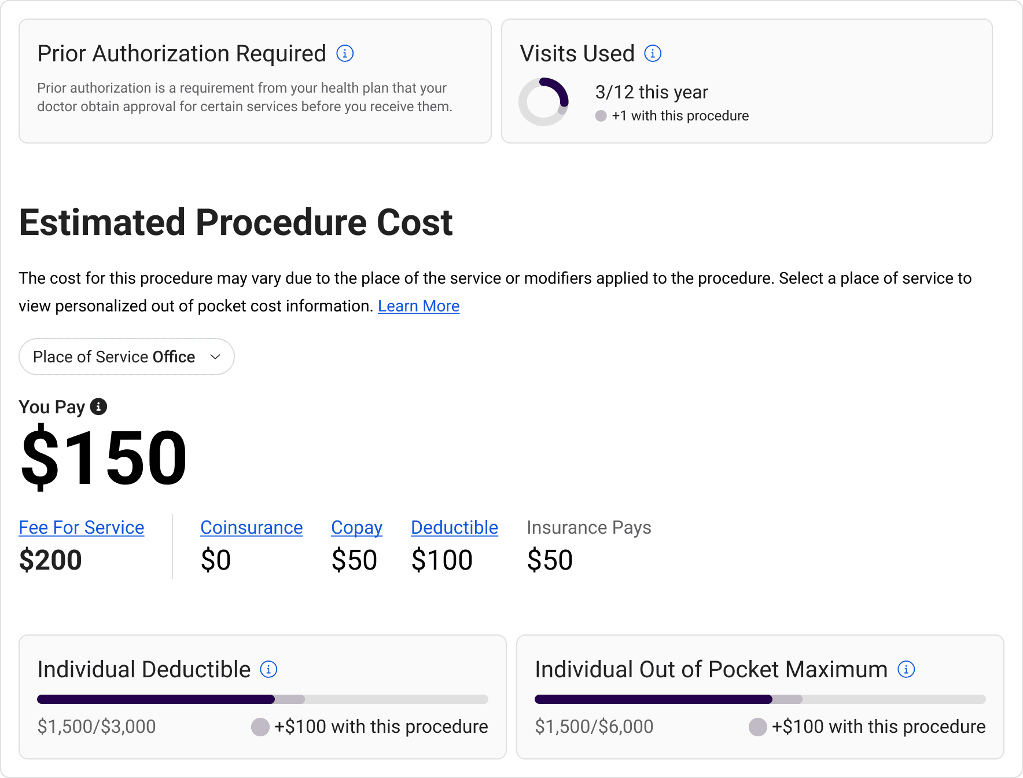Open the Learn More link
Screen dimensions: 1023x778
pos(418,306)
